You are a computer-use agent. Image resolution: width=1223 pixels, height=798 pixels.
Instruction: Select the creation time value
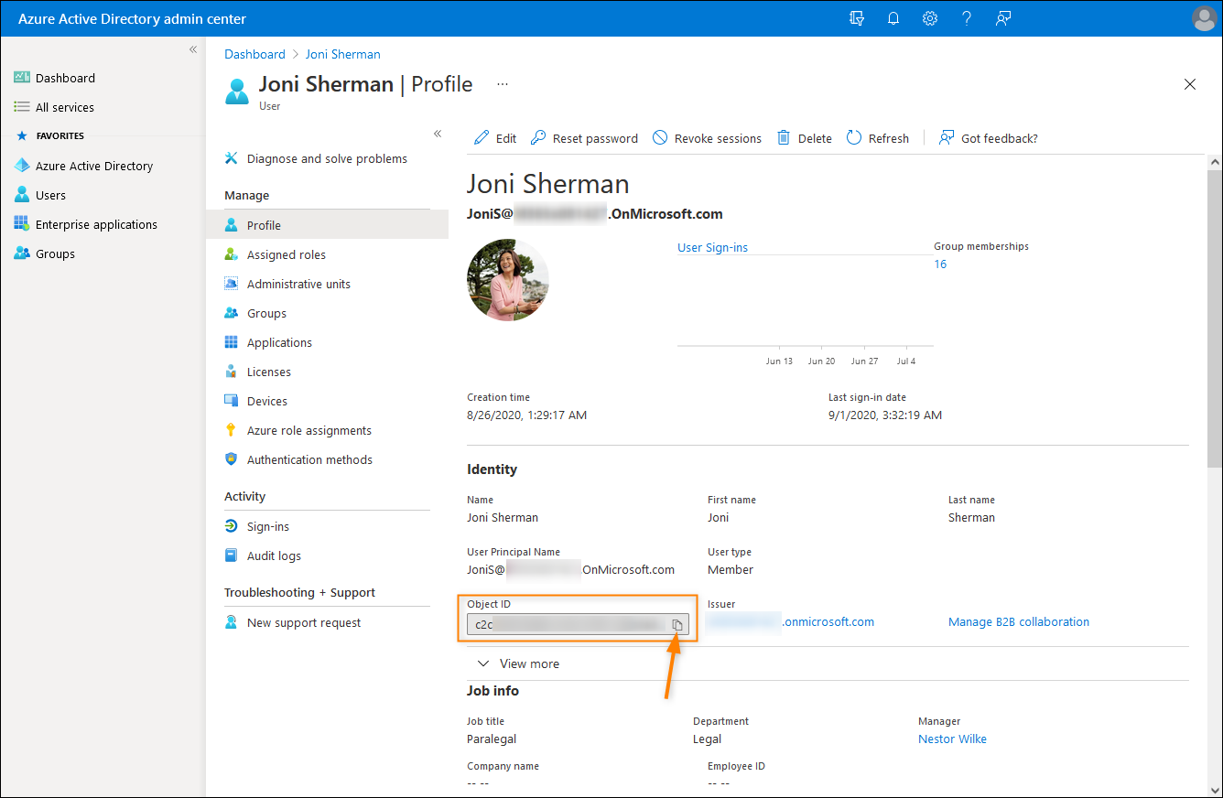527,415
